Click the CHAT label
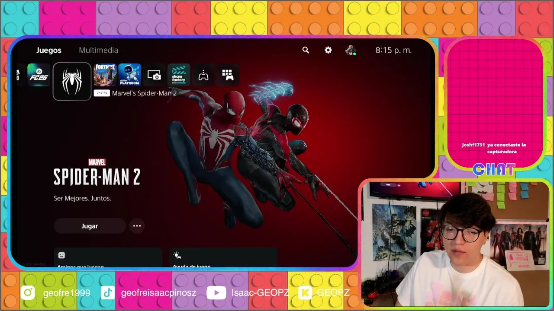554x311 pixels. (x=494, y=170)
